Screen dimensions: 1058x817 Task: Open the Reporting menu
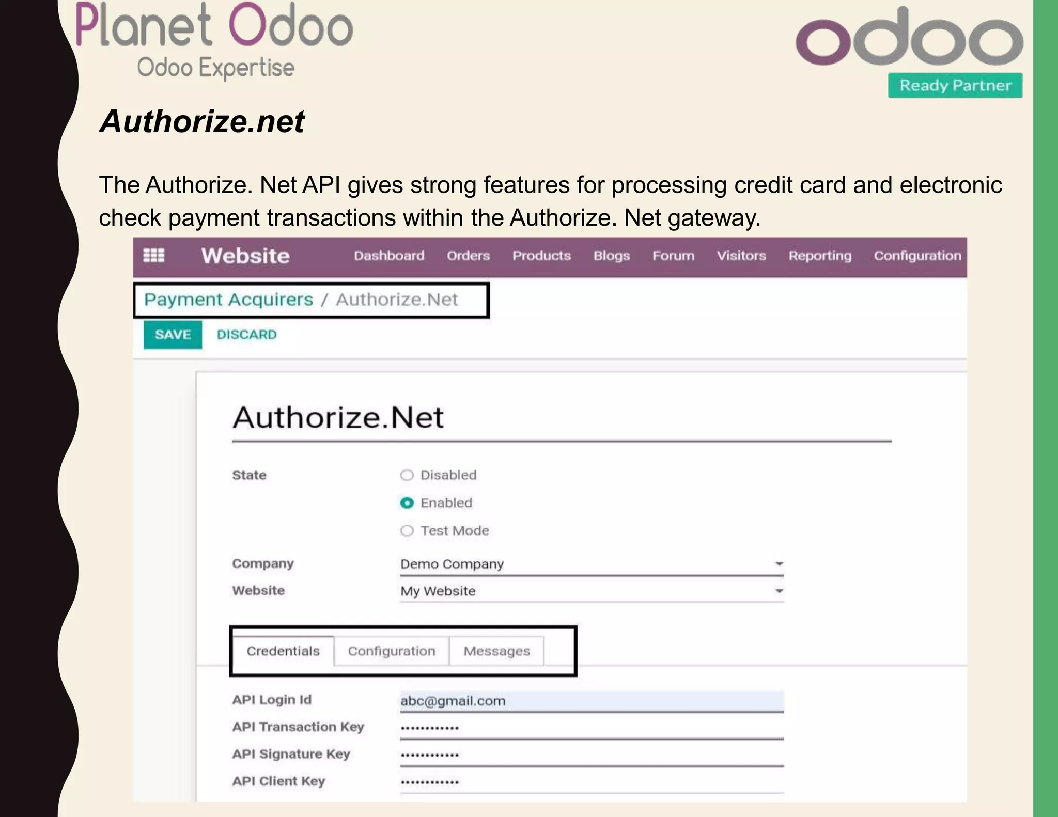pos(820,256)
